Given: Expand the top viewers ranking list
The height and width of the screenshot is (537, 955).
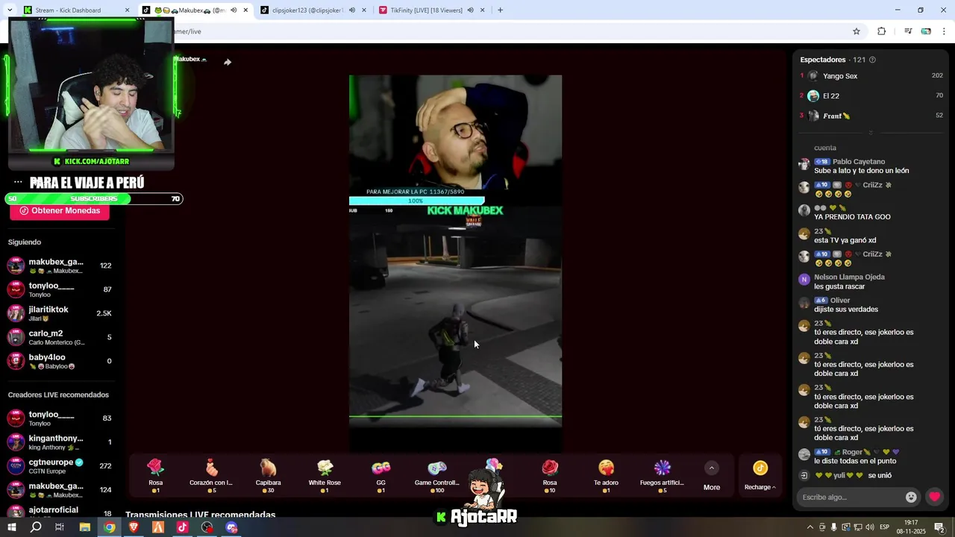Looking at the screenshot, I should 870,133.
